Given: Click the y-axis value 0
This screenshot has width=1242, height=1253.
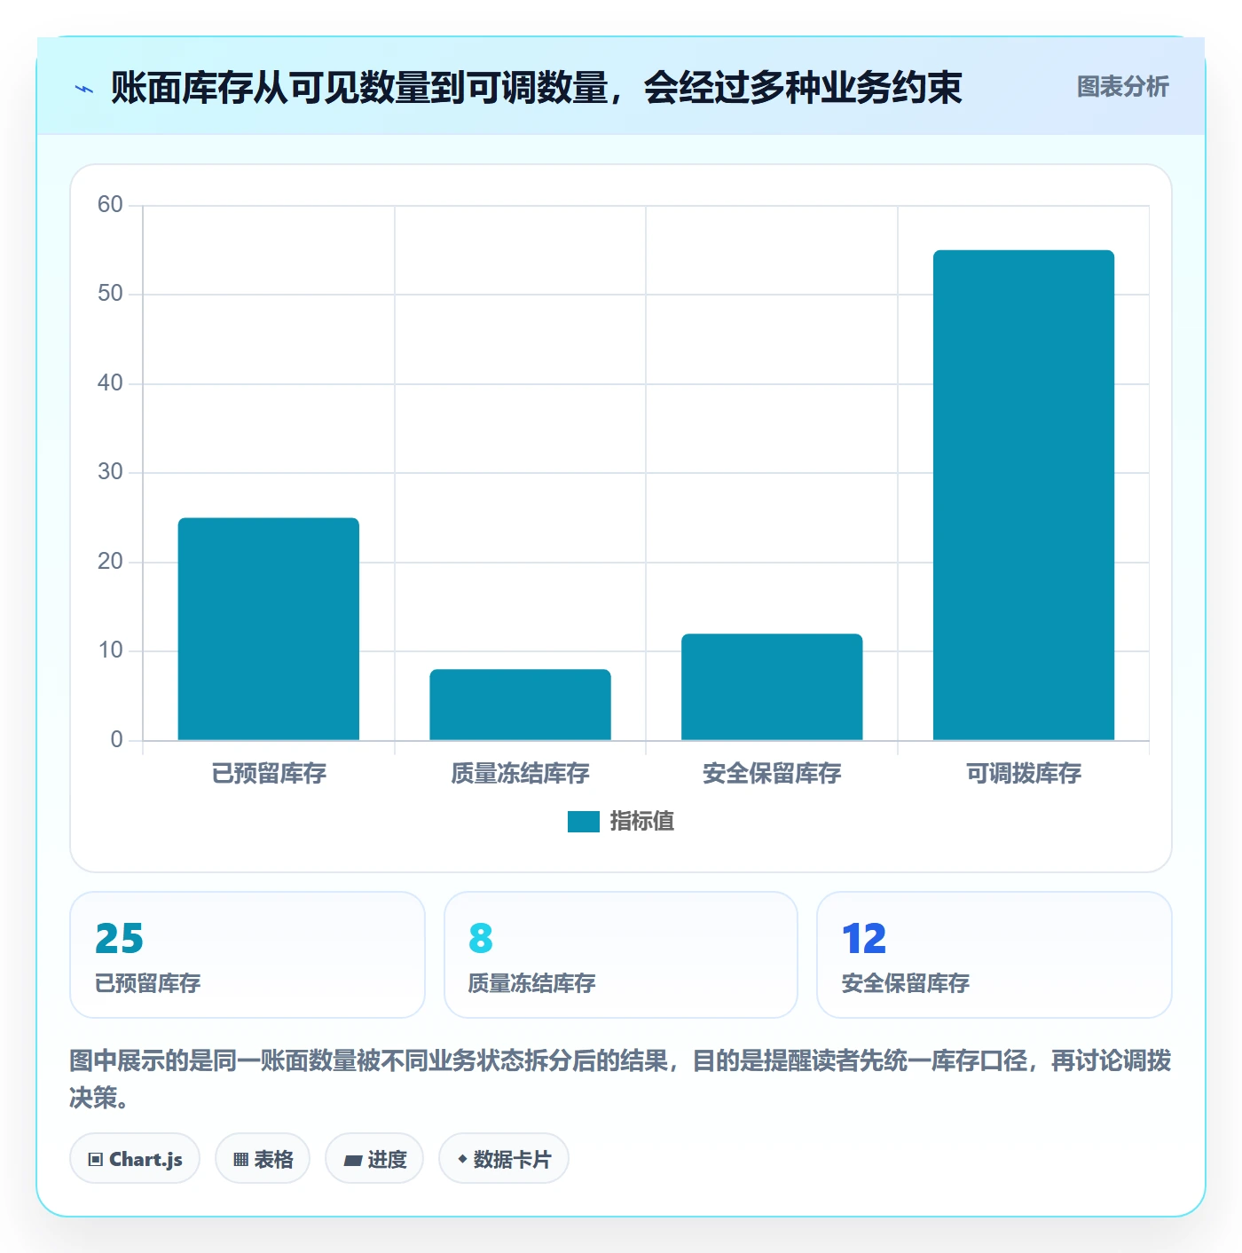Looking at the screenshot, I should (x=116, y=740).
